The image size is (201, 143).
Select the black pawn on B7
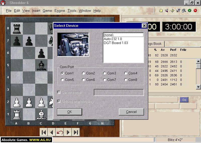click(x=29, y=41)
